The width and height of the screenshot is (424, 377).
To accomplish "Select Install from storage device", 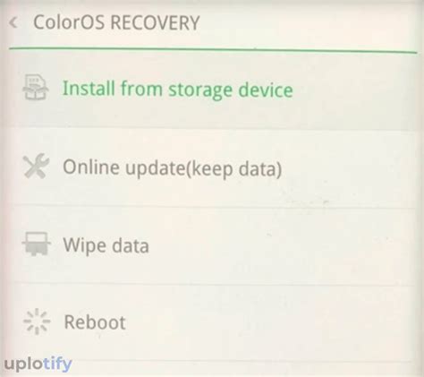I will point(212,91).
